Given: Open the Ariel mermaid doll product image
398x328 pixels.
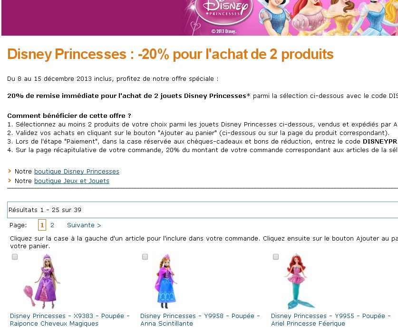Looking at the screenshot, I should (299, 281).
